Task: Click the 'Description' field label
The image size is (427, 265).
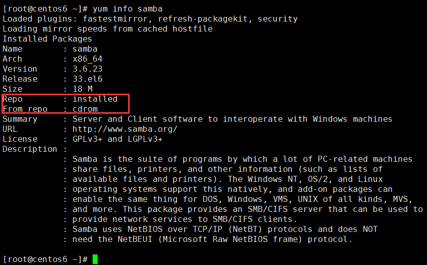Action: click(x=30, y=149)
